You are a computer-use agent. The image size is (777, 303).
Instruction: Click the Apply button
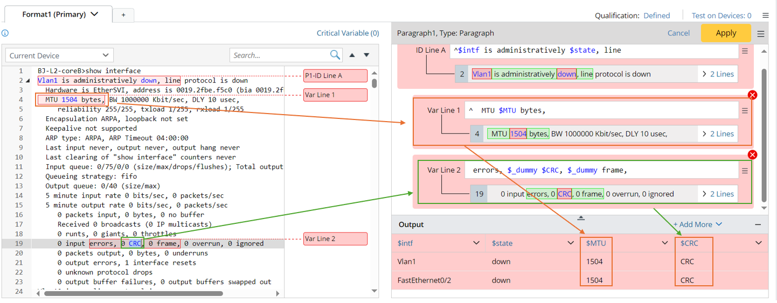725,33
